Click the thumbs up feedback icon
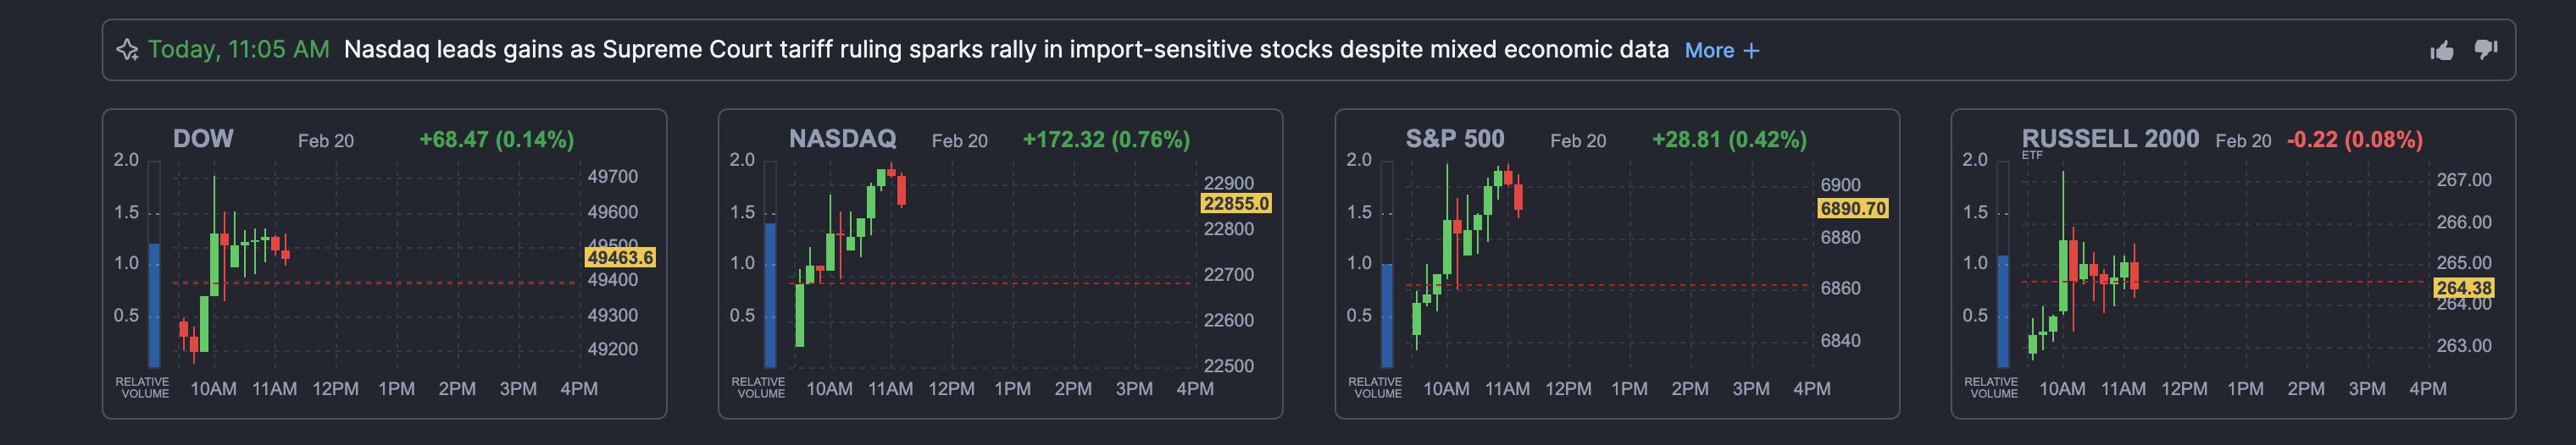The height and width of the screenshot is (445, 2576). [x=2442, y=50]
